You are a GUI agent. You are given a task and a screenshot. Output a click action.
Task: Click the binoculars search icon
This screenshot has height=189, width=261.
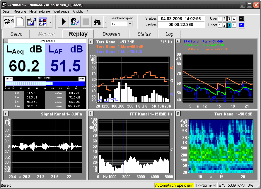97,22
